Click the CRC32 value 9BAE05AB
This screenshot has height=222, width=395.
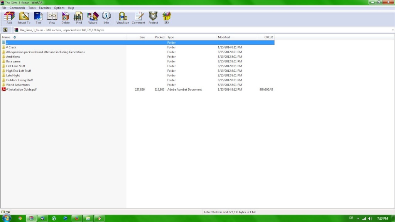[x=266, y=89]
